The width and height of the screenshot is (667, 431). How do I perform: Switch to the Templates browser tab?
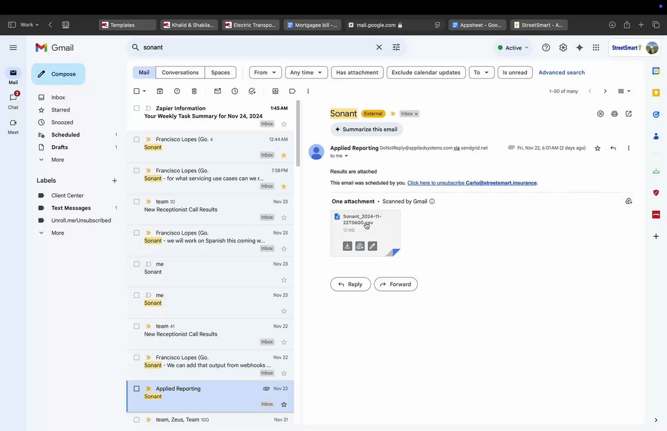tap(127, 25)
